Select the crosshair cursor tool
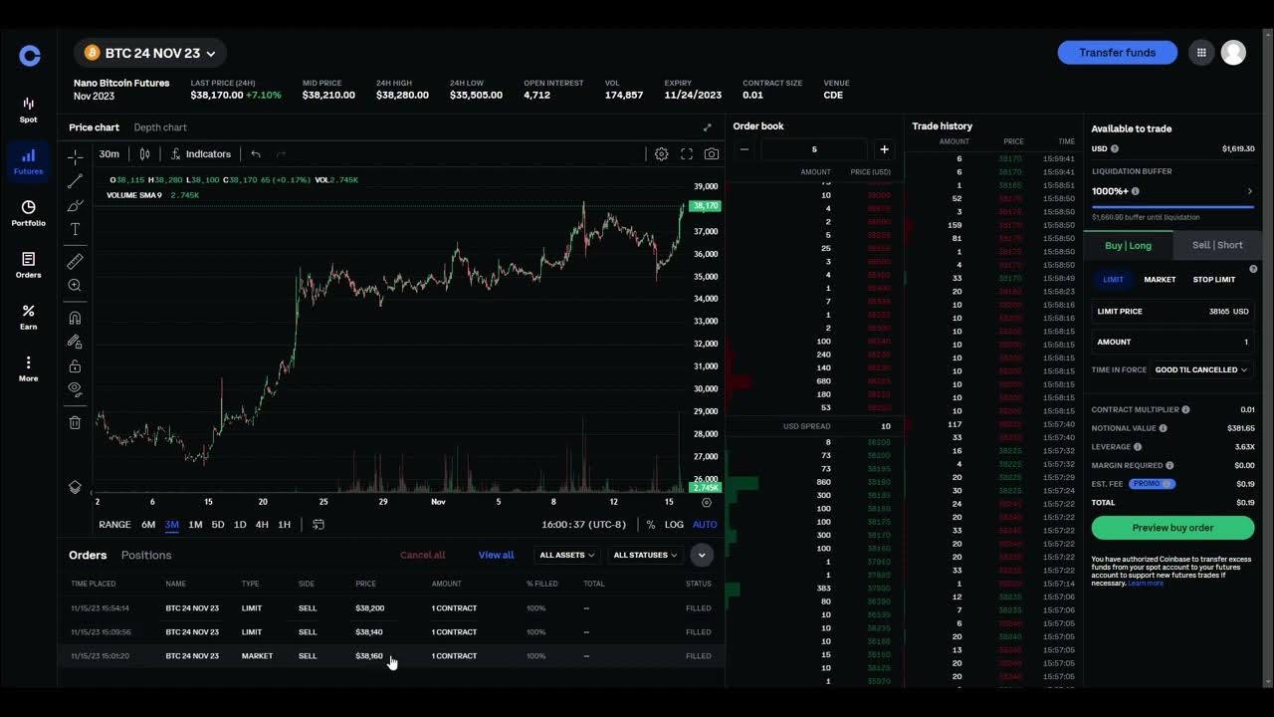Image resolution: width=1274 pixels, height=717 pixels. pos(75,157)
